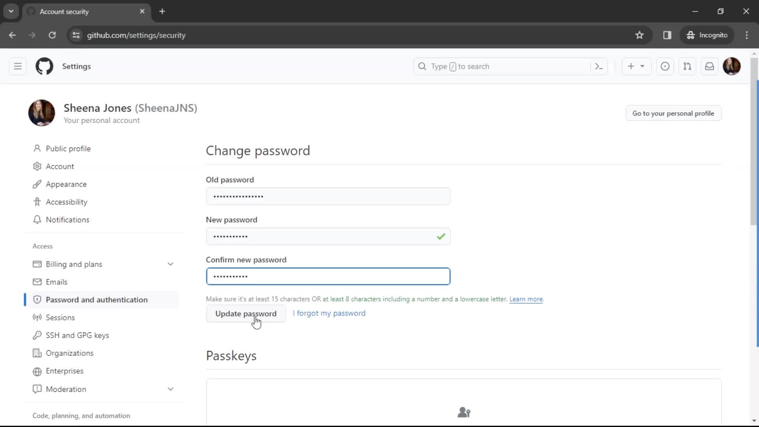Image resolution: width=759 pixels, height=427 pixels.
Task: Expand the Billing and plans menu
Action: [x=170, y=264]
